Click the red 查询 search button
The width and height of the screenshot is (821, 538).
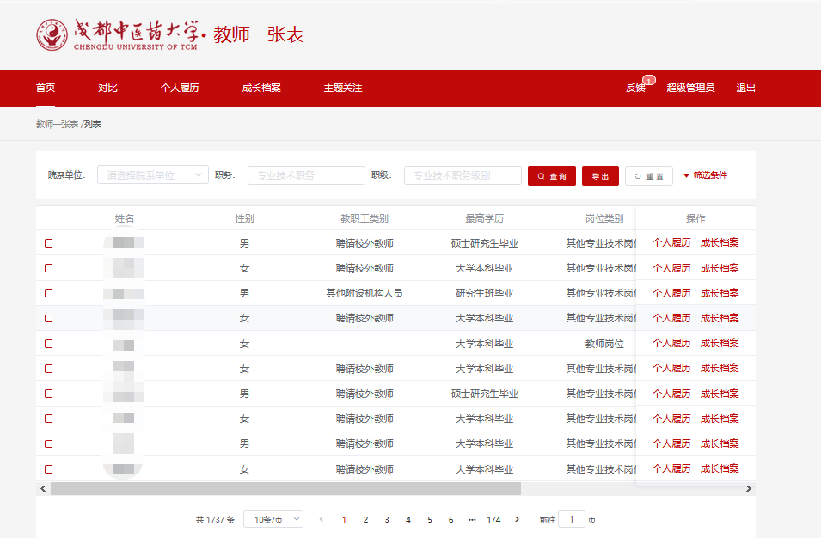pos(552,175)
